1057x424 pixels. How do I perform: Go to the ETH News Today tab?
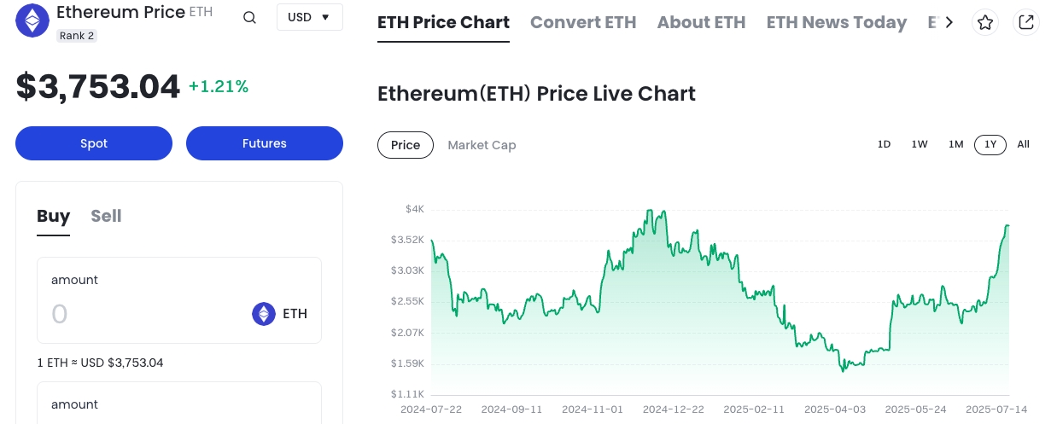point(836,22)
